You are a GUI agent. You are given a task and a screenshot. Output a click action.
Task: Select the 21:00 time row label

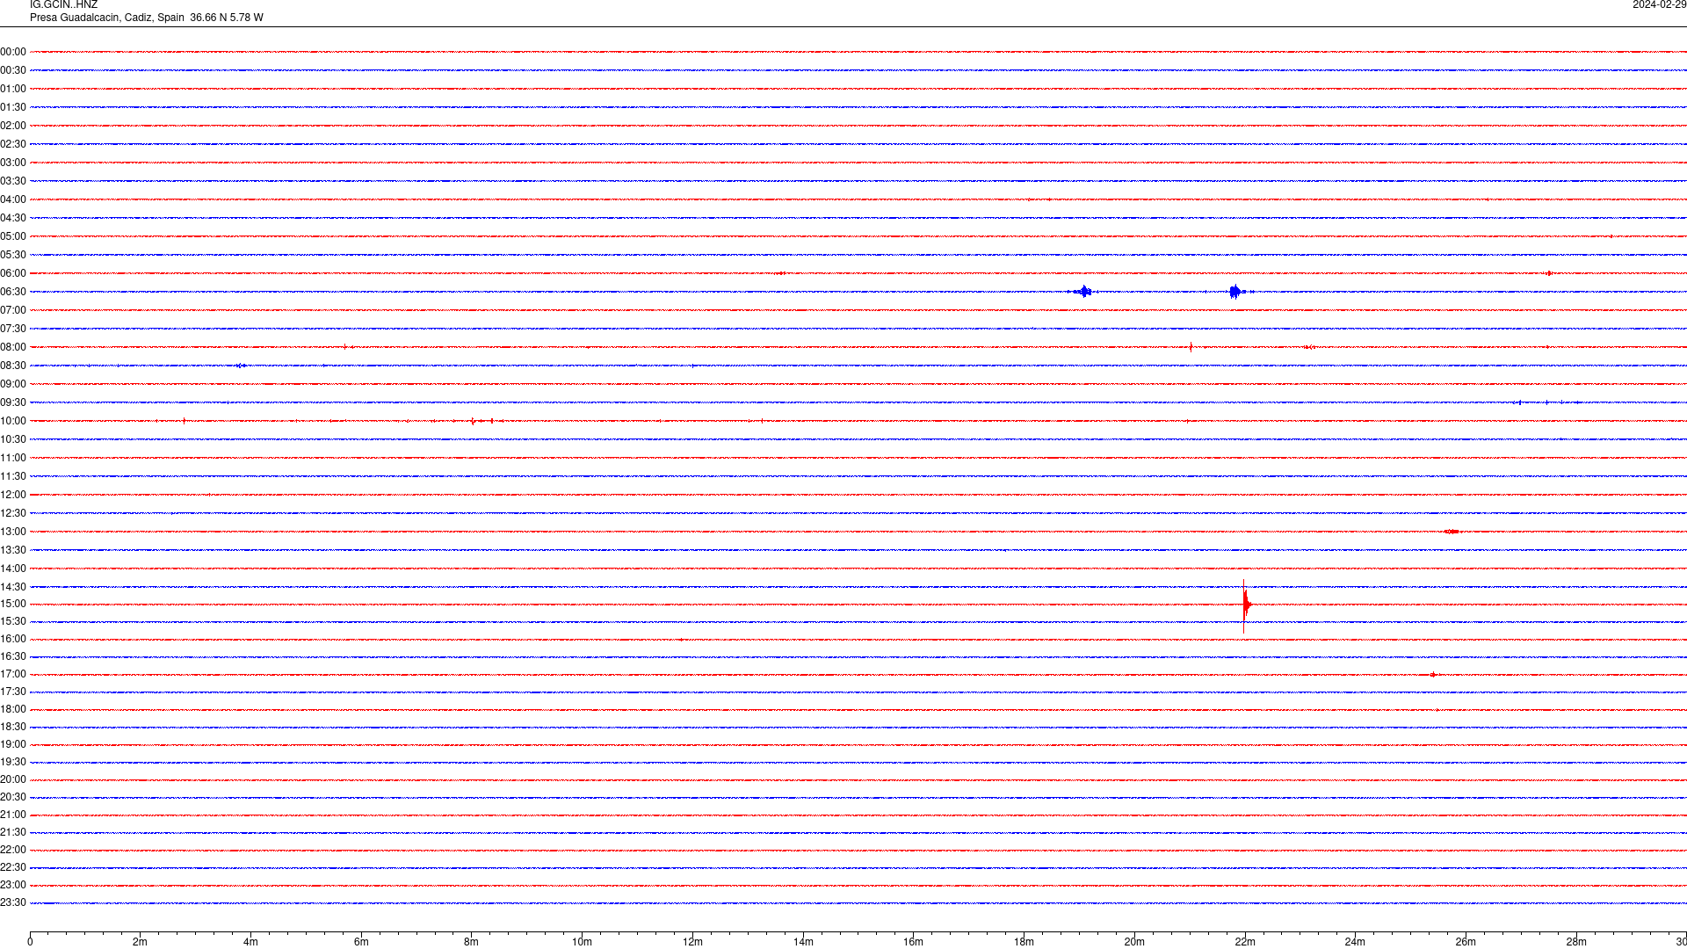click(13, 815)
